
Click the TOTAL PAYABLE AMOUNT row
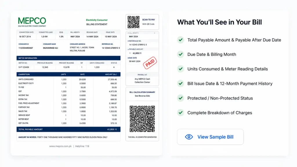coord(68,130)
